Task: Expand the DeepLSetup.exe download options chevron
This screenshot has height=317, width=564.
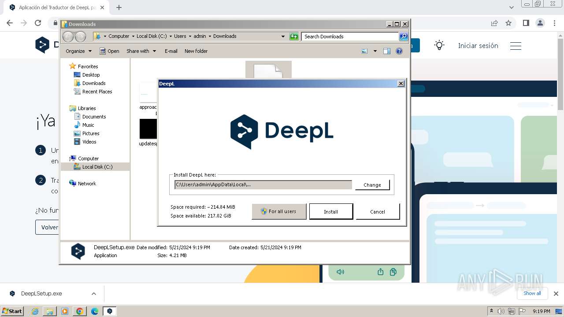Action: (93, 294)
